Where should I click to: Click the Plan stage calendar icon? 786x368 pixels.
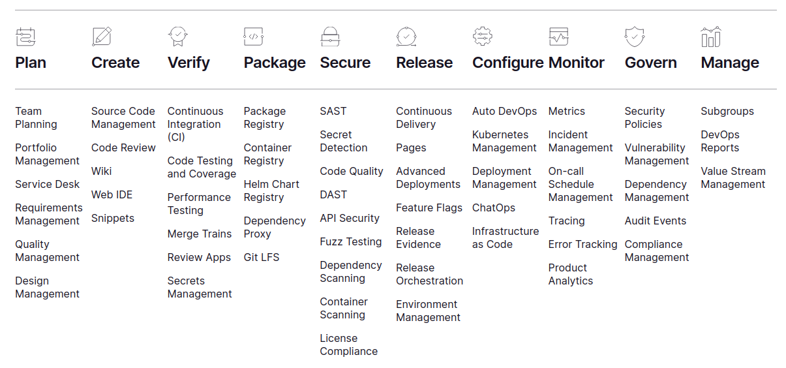[25, 37]
